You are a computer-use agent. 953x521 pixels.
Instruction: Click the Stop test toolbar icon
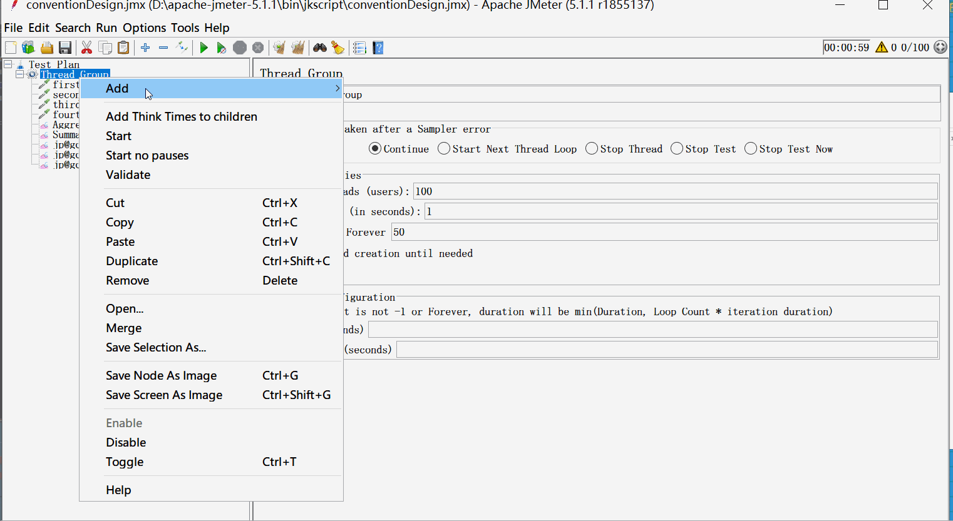239,48
